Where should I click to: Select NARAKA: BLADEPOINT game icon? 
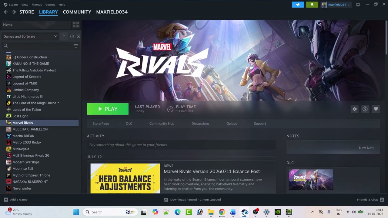[x=9, y=182]
